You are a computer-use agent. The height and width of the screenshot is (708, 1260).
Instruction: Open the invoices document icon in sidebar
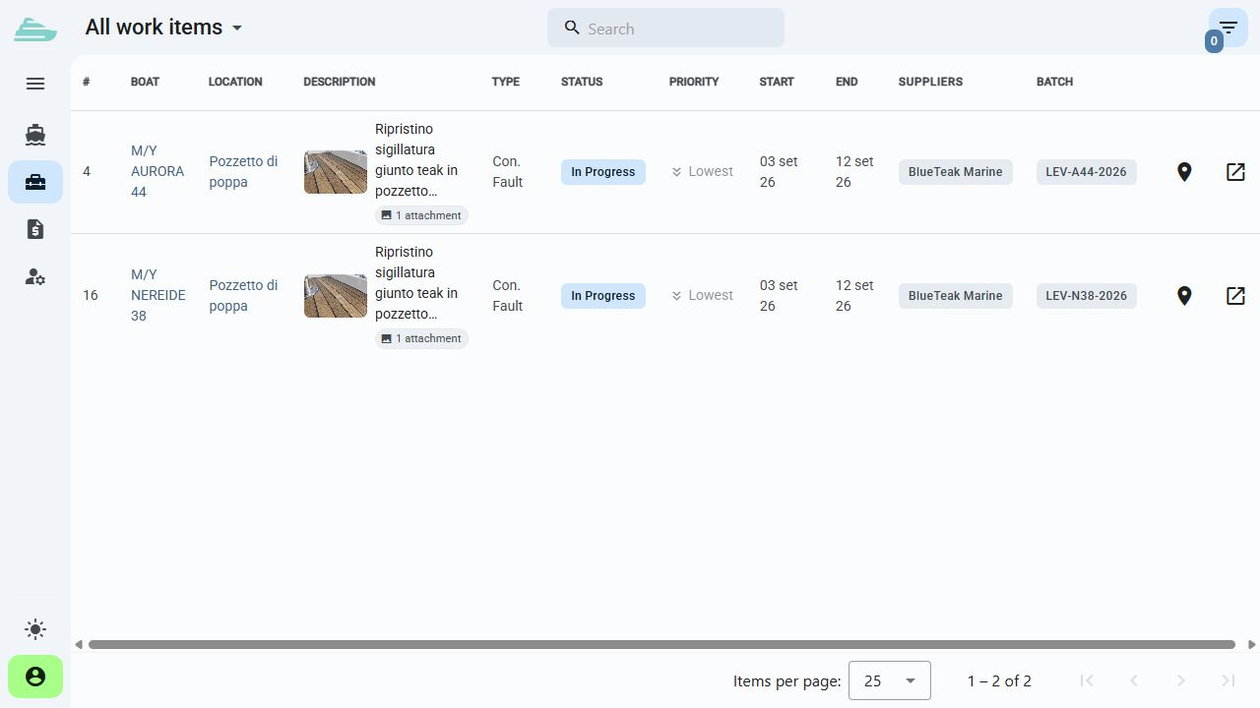(35, 229)
